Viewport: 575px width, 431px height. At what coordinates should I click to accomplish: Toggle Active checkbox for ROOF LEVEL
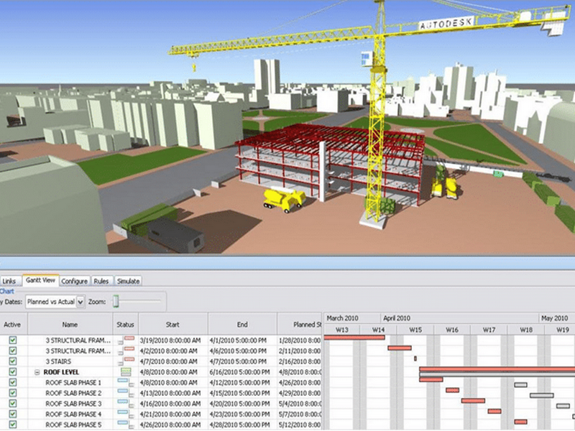[12, 372]
